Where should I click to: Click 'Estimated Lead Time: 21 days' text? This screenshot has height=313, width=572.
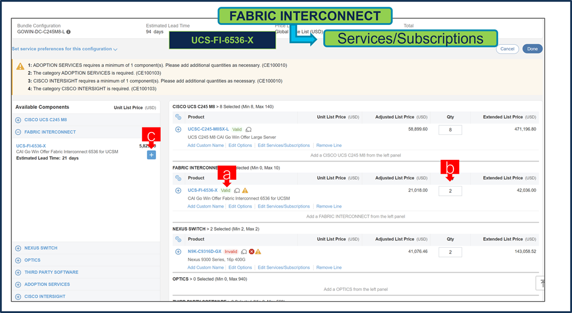[48, 159]
